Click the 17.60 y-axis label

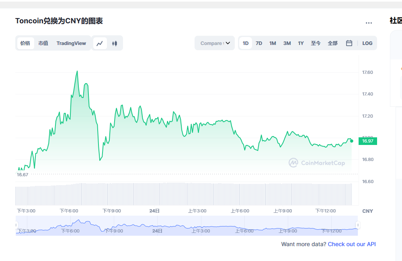[x=367, y=73]
